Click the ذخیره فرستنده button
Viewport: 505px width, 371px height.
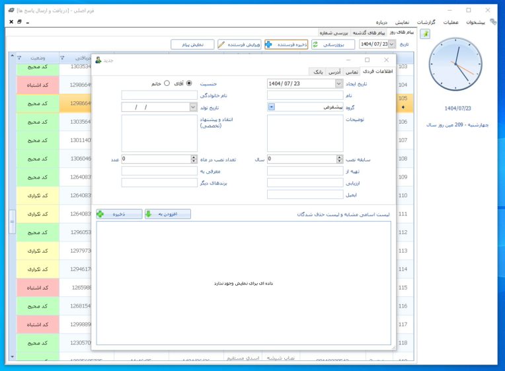(x=286, y=44)
